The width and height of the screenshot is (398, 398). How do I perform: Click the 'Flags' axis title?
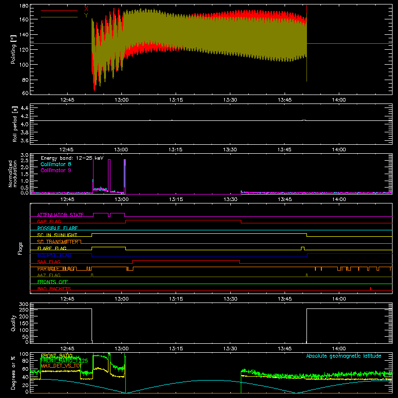click(x=20, y=248)
